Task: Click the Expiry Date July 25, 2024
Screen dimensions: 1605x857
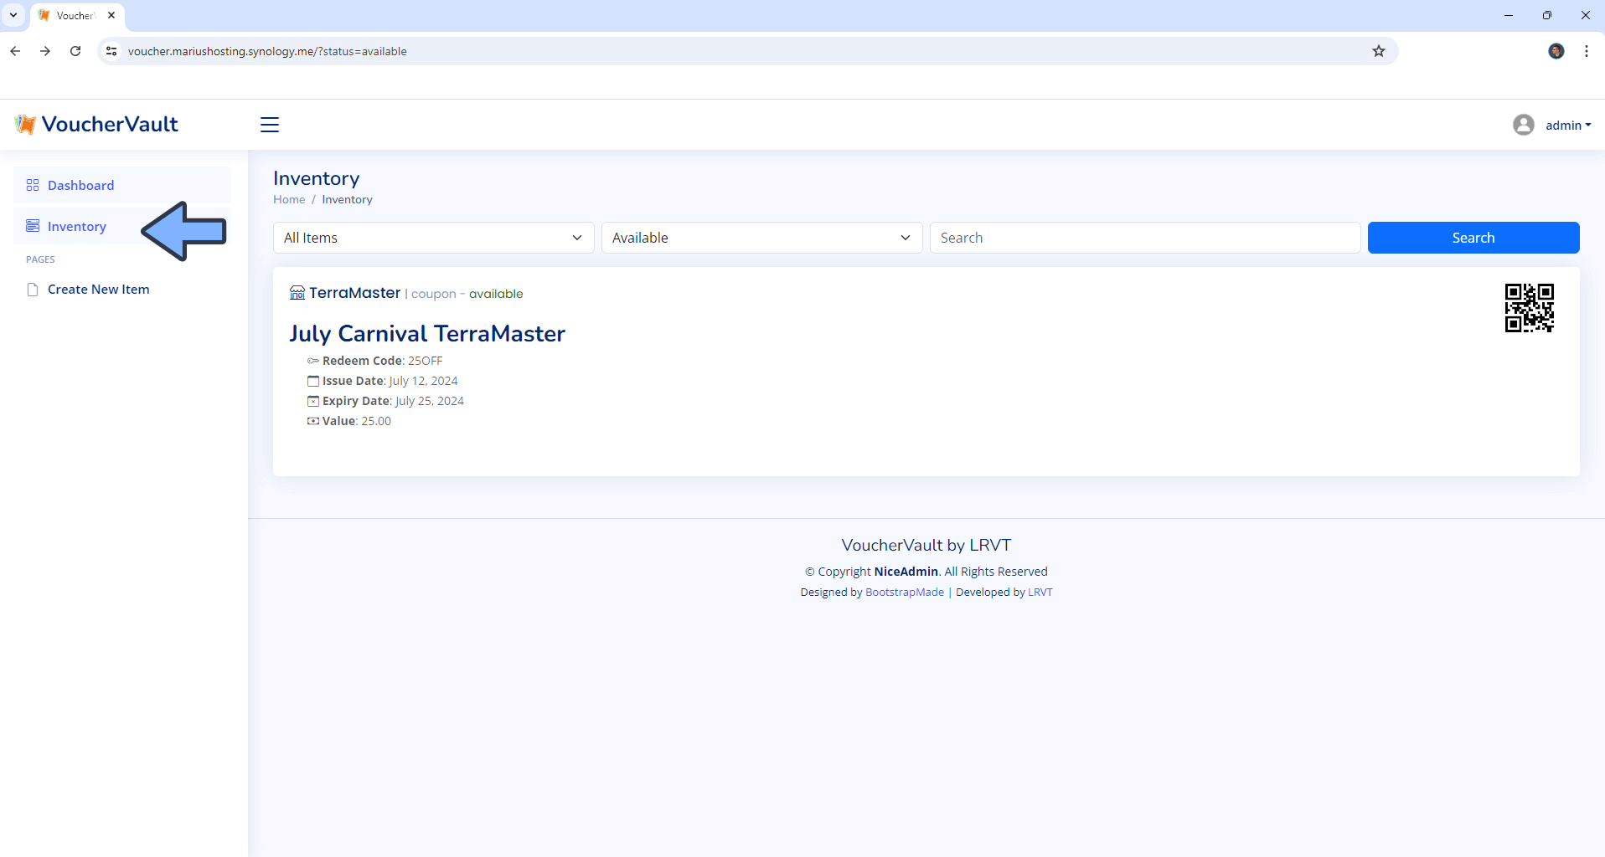Action: point(429,401)
